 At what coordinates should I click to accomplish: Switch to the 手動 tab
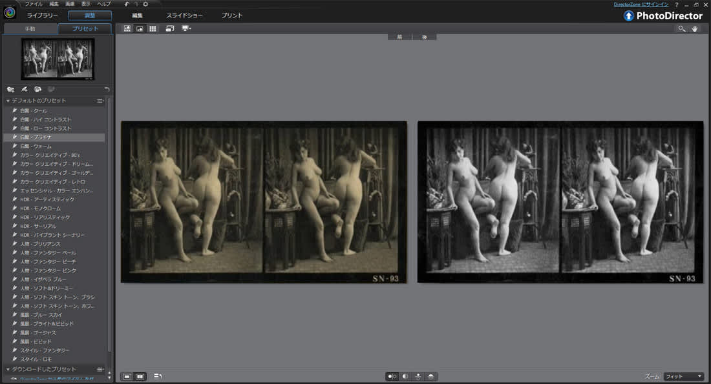[30, 29]
